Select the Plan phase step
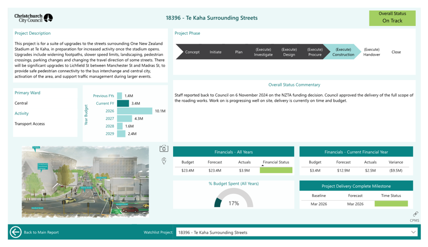 [239, 52]
